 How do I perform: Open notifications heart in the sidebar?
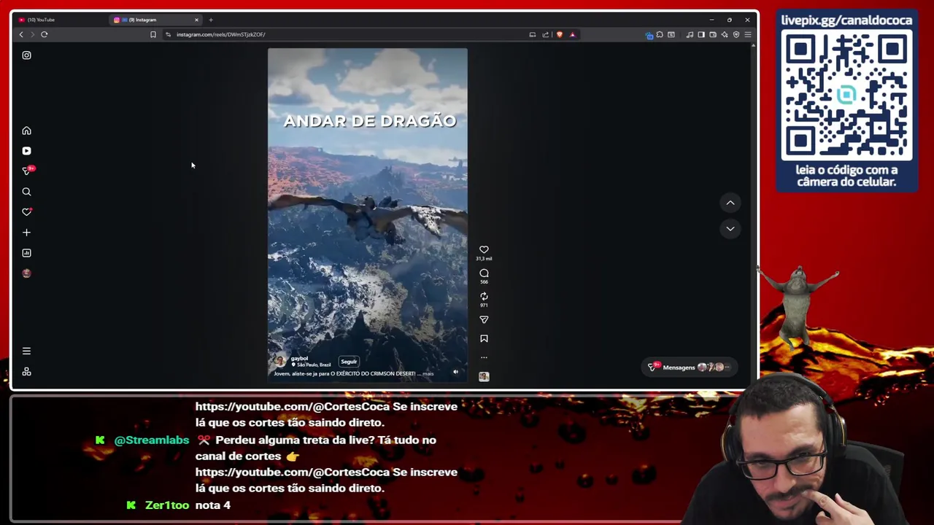[x=26, y=212]
